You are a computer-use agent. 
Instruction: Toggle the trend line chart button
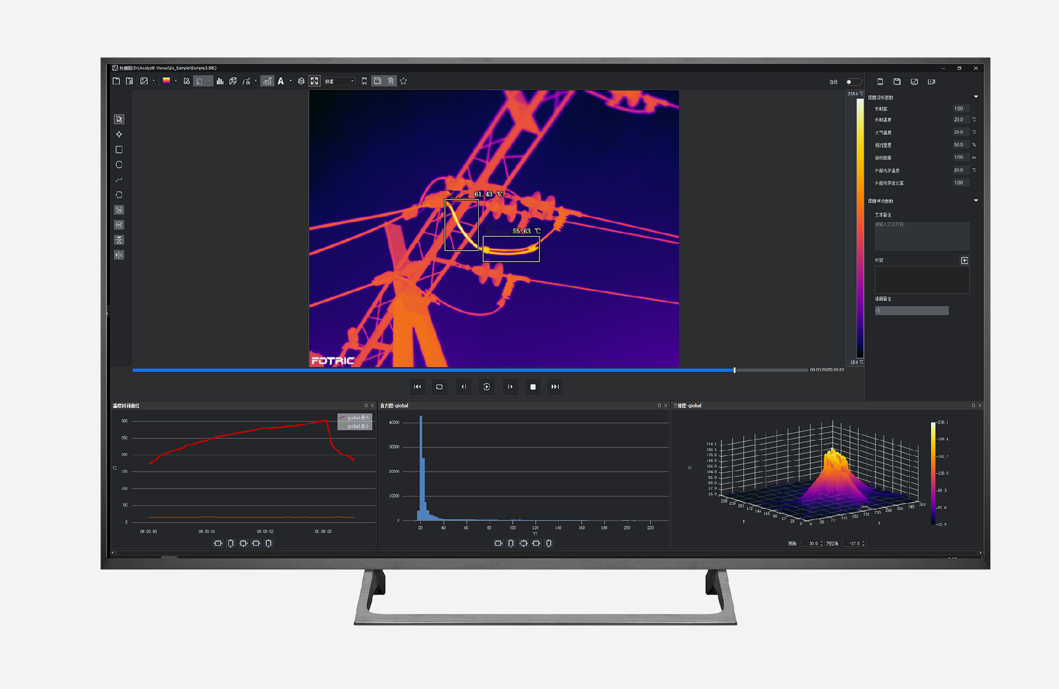tap(267, 81)
